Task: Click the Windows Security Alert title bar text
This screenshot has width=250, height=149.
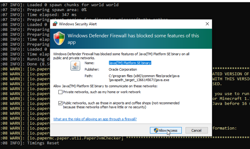Action: (x=78, y=24)
